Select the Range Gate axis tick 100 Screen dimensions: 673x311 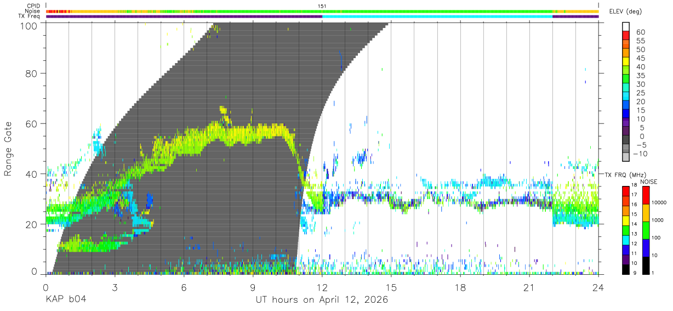(x=30, y=25)
